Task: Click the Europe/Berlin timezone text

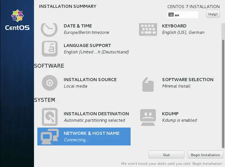Action: click(x=87, y=32)
